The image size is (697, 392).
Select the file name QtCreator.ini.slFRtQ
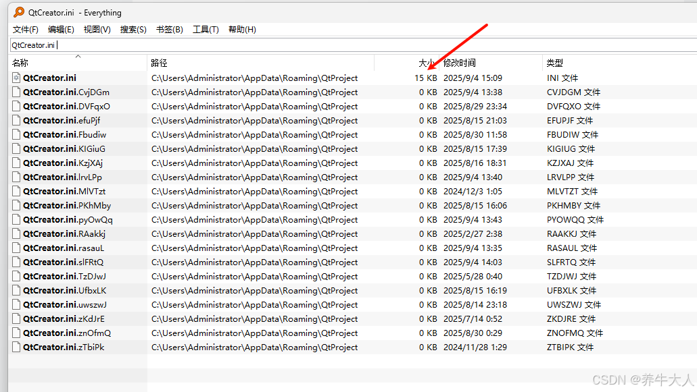coord(64,262)
